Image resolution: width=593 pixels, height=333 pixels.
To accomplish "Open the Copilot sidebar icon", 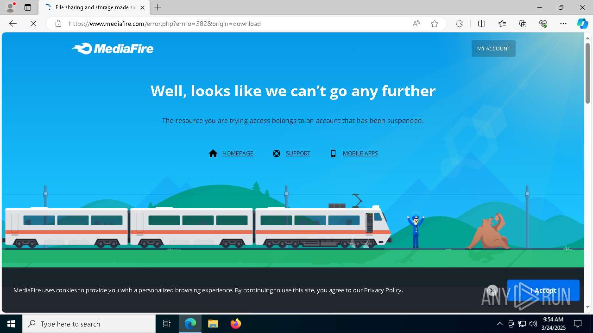I will click(582, 24).
